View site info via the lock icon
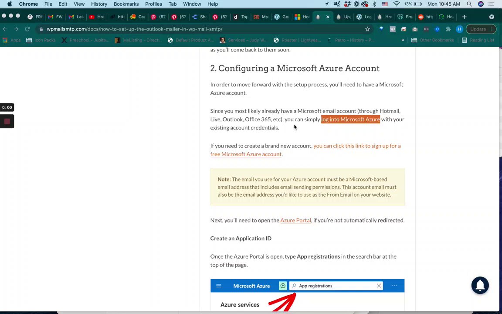Viewport: 502px width, 314px height. tap(41, 29)
